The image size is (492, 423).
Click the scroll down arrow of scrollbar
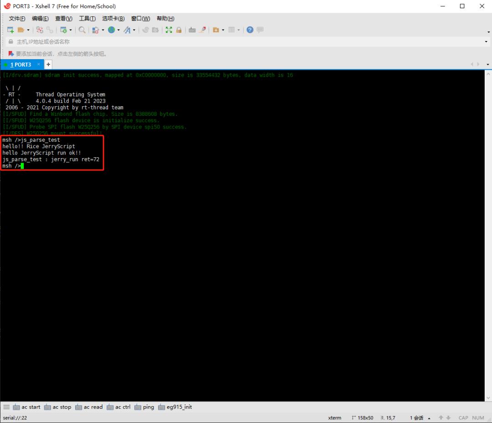point(488,398)
